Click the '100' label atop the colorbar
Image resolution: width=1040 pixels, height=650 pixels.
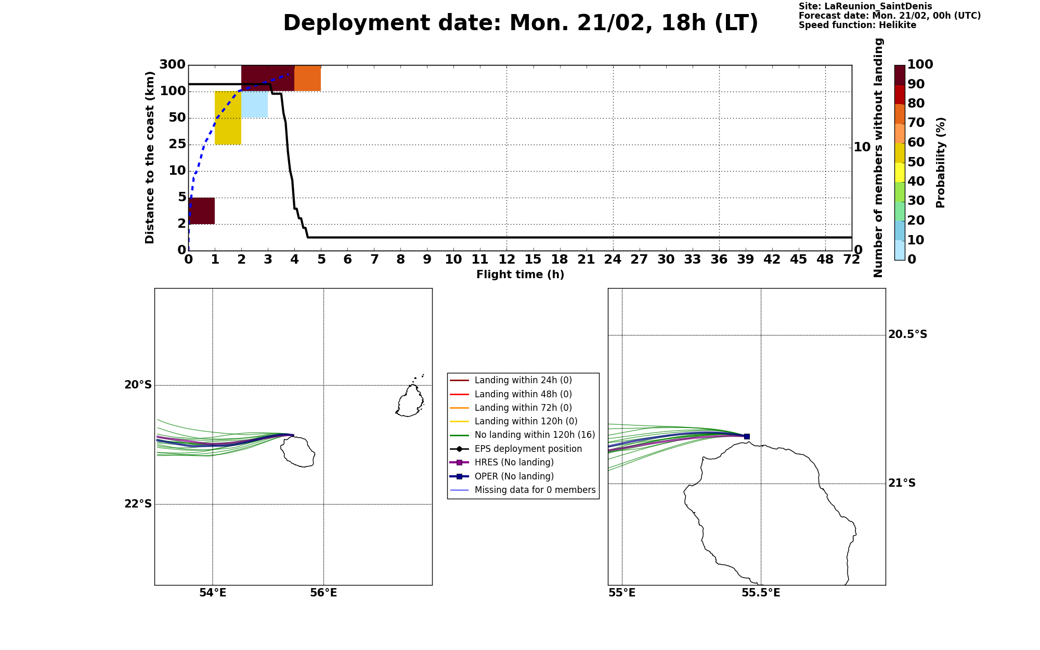click(920, 64)
